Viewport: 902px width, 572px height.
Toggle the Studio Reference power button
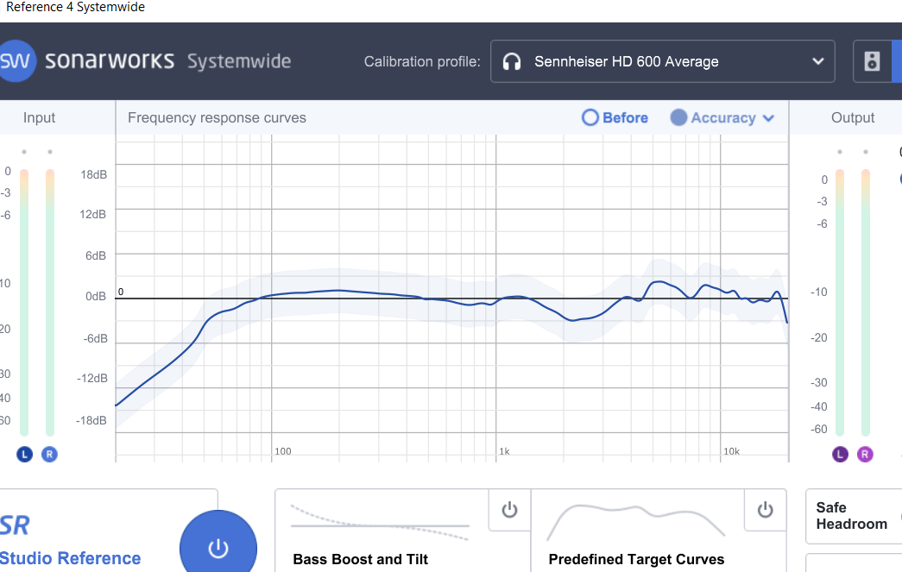coord(218,547)
